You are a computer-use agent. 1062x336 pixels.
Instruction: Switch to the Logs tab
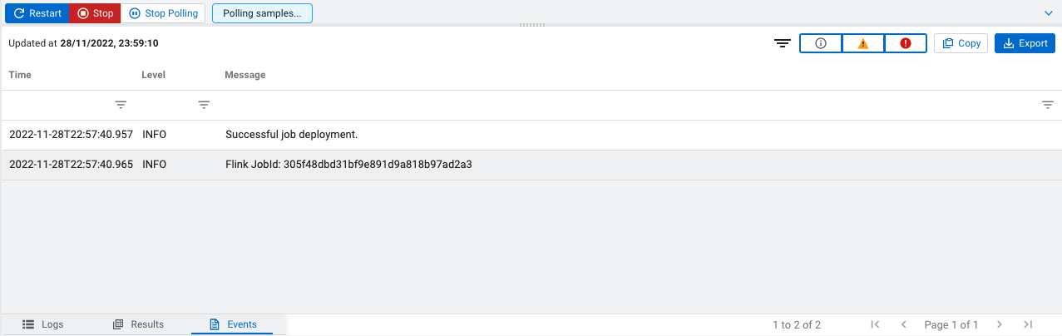(x=42, y=324)
